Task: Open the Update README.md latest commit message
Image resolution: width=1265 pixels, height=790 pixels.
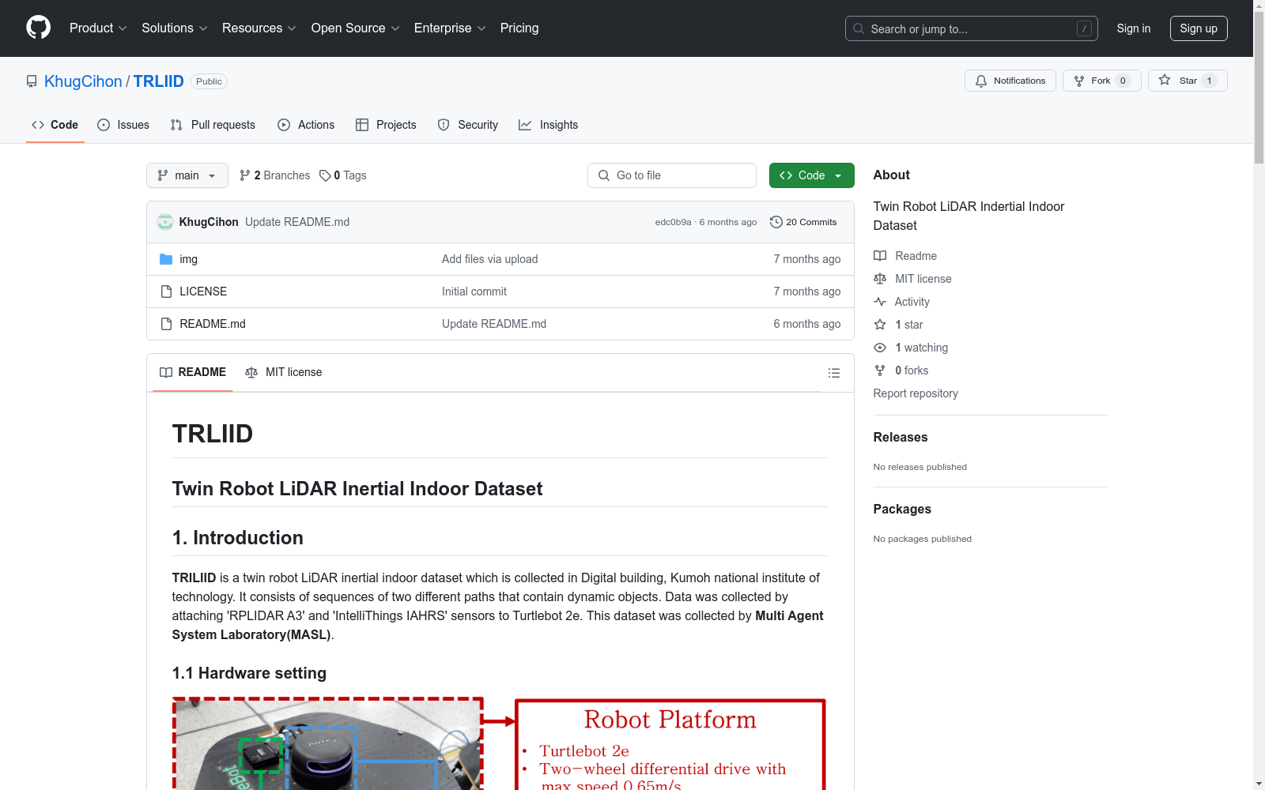Action: click(x=297, y=222)
